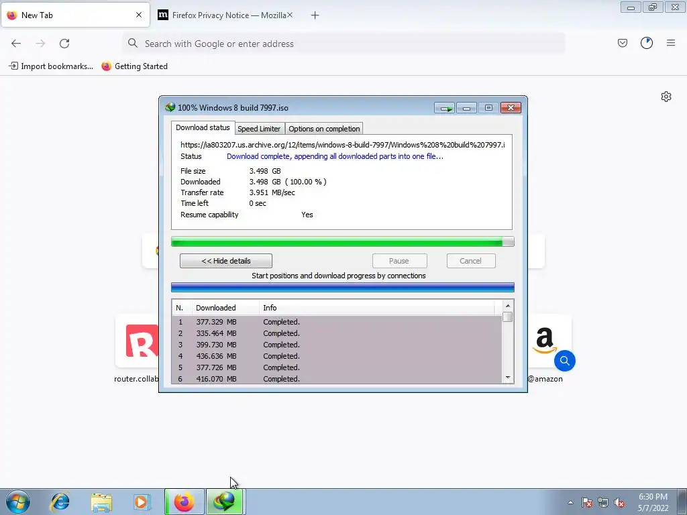Click the Import bookmarks toolbar item
The image size is (687, 515).
click(x=51, y=66)
